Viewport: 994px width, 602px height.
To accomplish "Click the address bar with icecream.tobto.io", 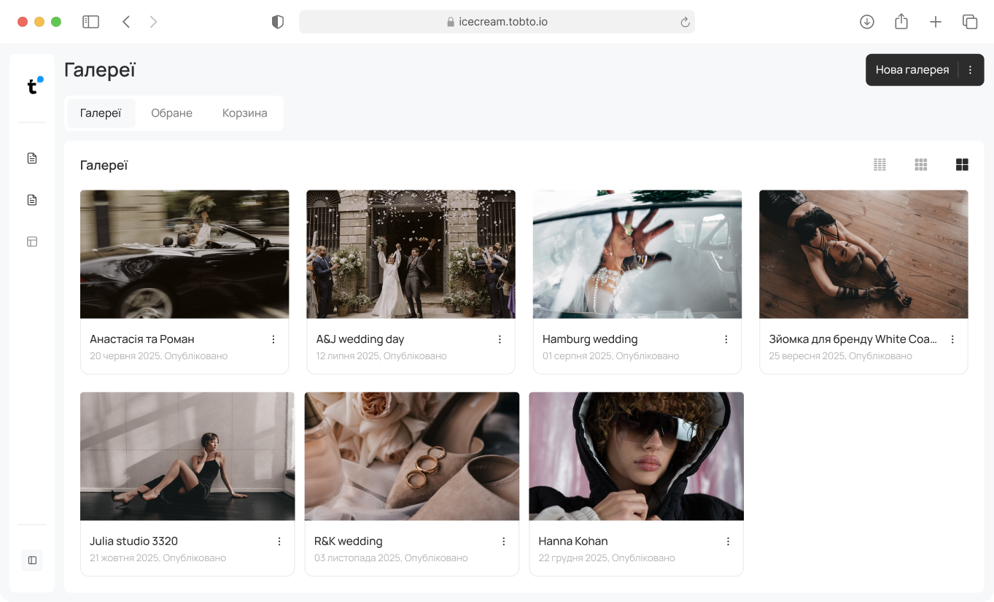I will point(497,22).
